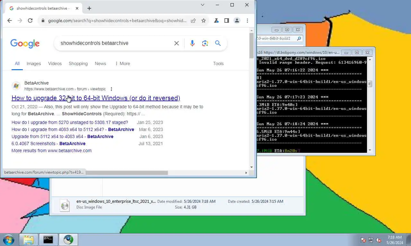
Task: Clear the Google search box text
Action: pyautogui.click(x=177, y=43)
